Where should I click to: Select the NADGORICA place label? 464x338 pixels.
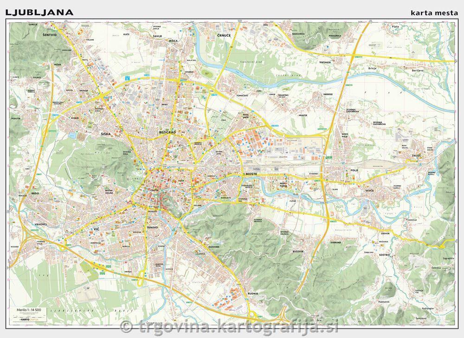click(x=298, y=34)
